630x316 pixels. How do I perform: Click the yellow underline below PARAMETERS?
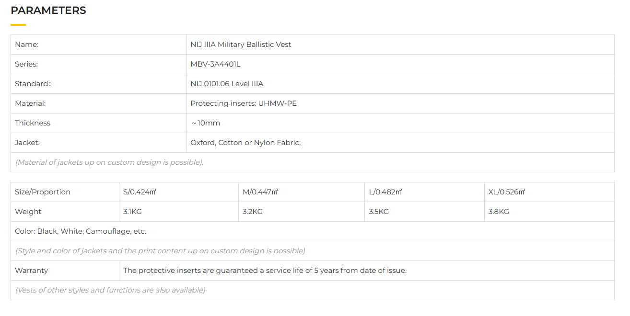coord(18,25)
